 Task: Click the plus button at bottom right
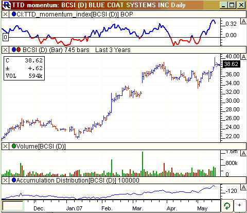tap(240, 205)
